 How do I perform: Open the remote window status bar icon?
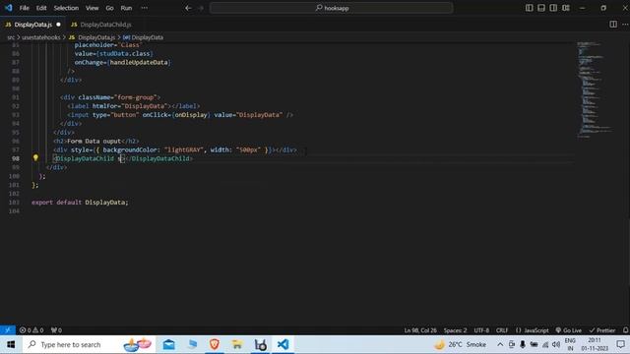pos(8,330)
